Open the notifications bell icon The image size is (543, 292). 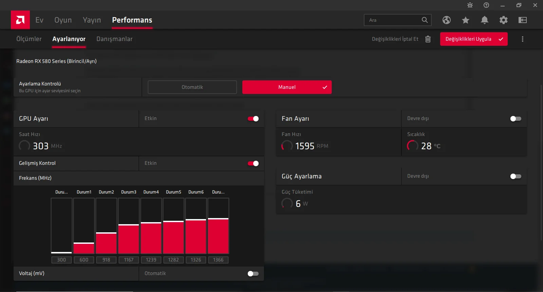[485, 20]
